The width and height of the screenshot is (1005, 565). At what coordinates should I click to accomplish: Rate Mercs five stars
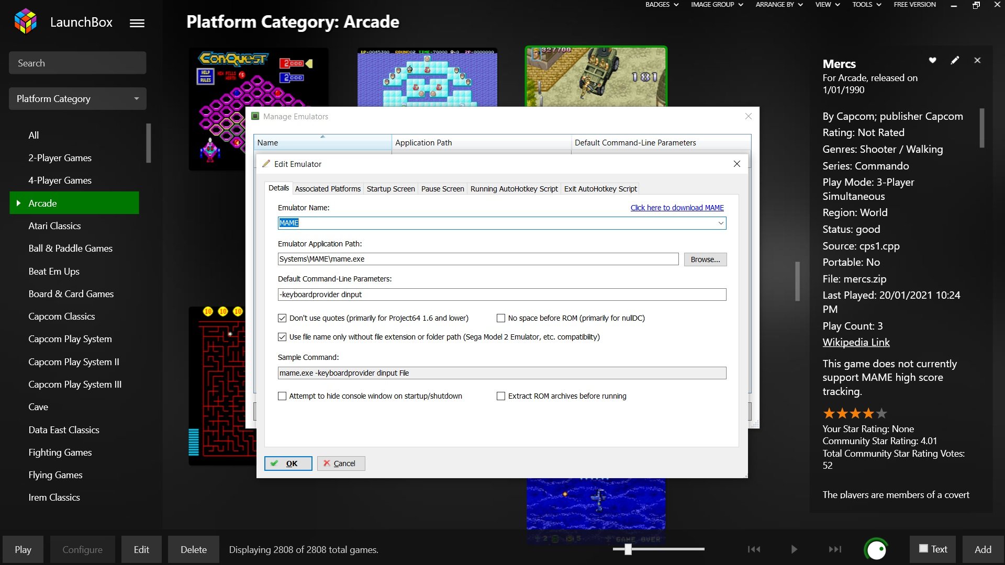881,413
